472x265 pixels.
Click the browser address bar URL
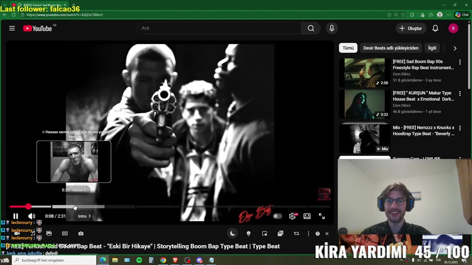point(65,15)
